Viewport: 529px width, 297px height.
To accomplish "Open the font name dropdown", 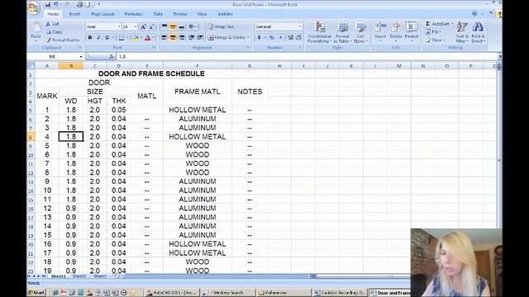I will (x=119, y=26).
